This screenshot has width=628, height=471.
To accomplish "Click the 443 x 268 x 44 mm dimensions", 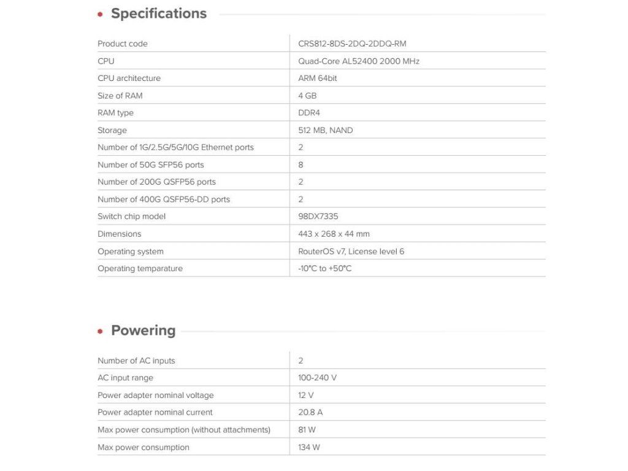I will tap(334, 234).
